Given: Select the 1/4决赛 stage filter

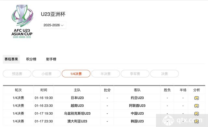Looking at the screenshot, I should (76, 74).
